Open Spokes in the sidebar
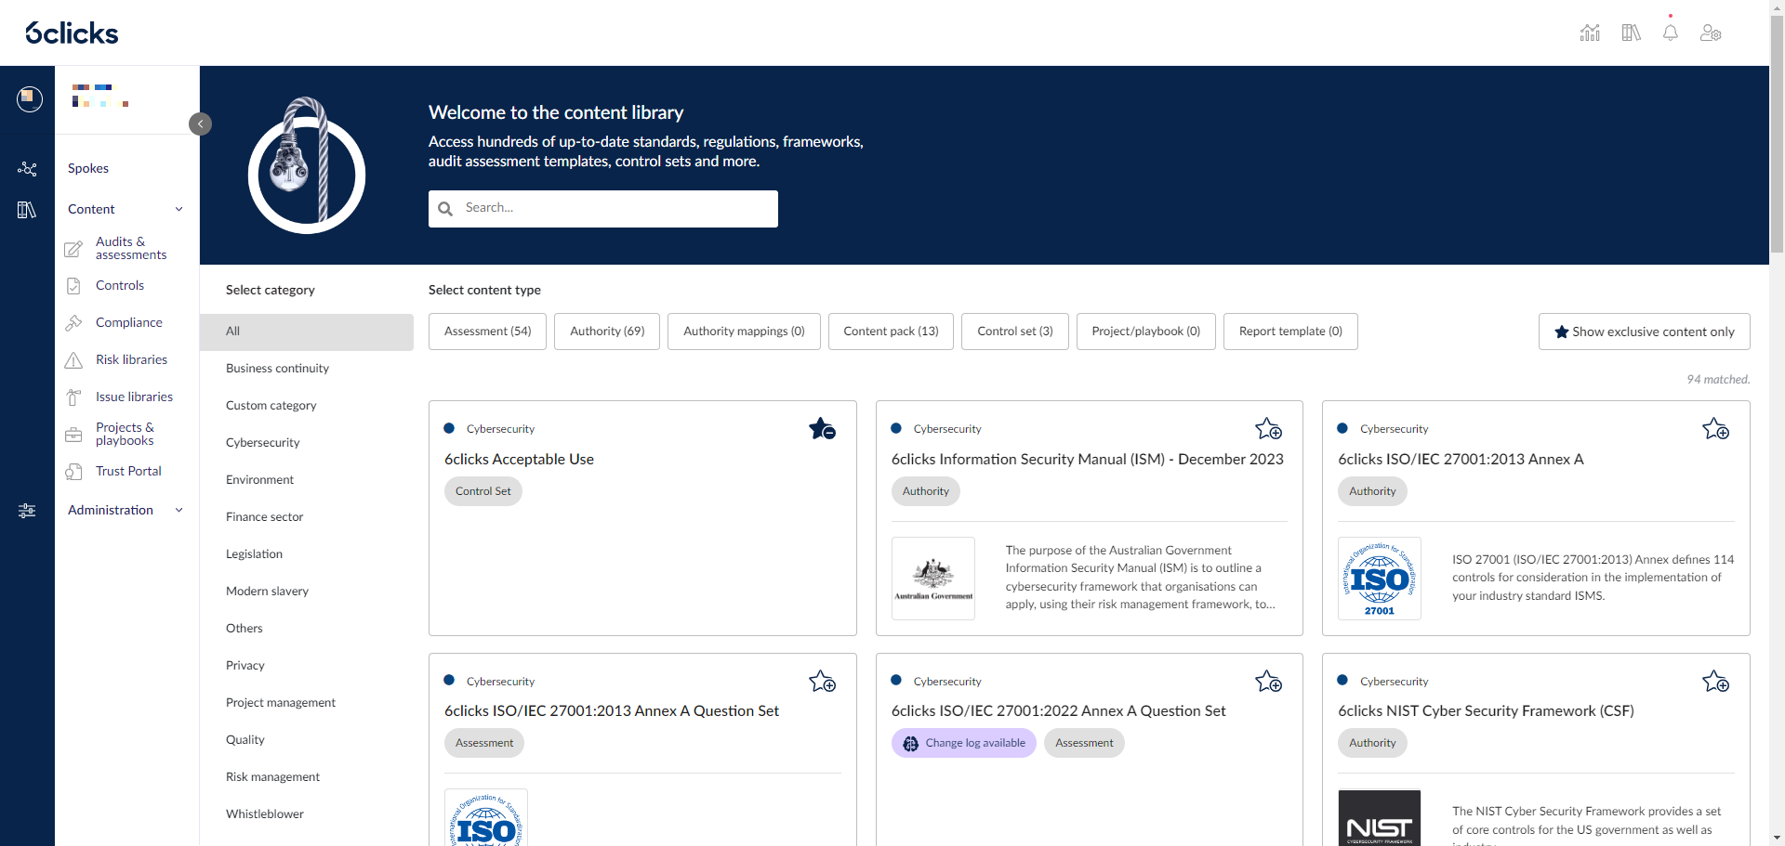The height and width of the screenshot is (846, 1785). (88, 169)
